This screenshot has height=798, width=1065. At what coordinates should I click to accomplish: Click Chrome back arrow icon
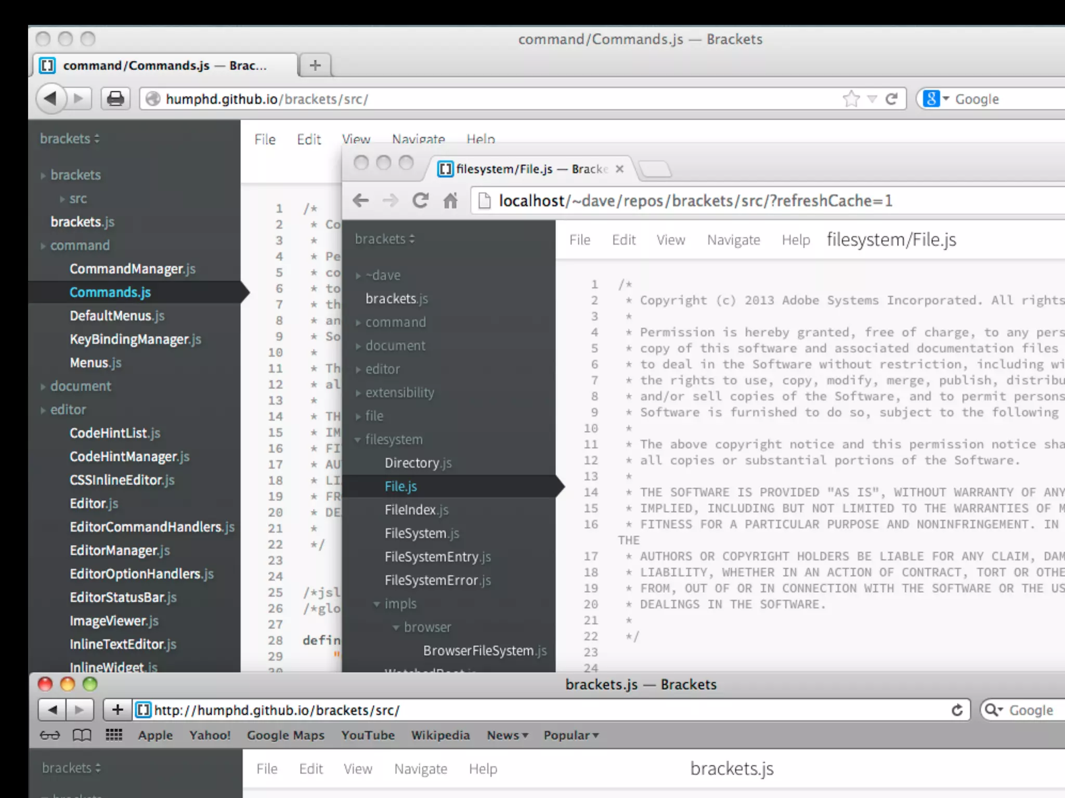[x=360, y=201]
